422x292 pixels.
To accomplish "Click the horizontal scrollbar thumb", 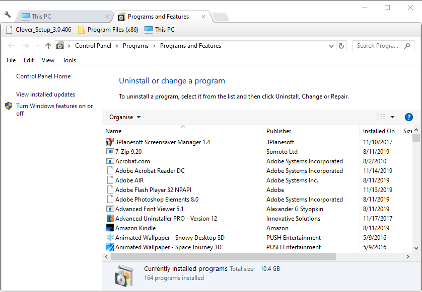I will point(223,256).
